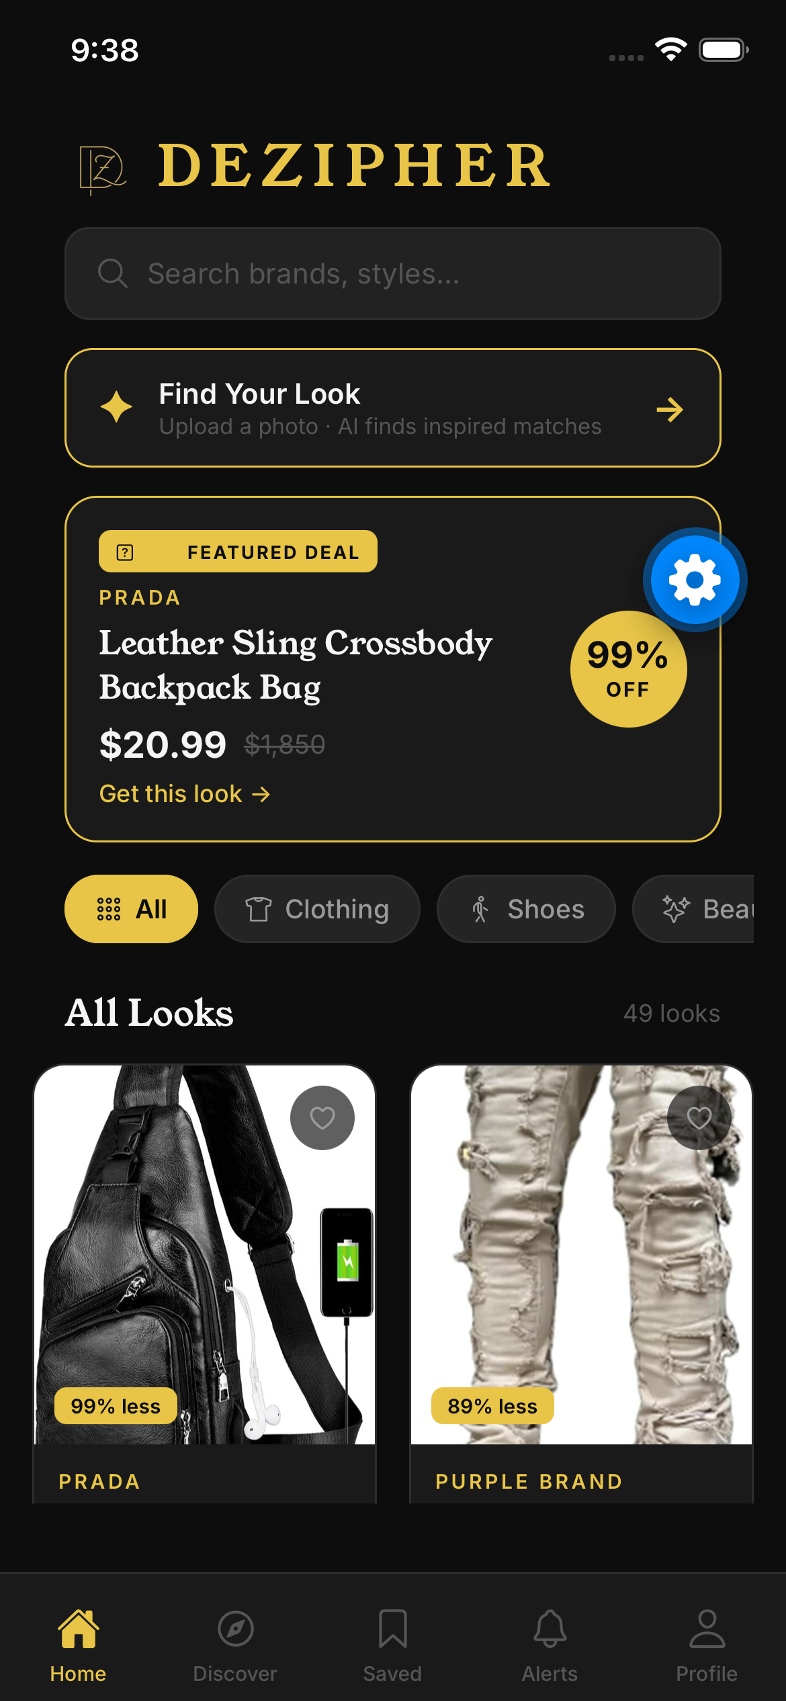Select the All category filter chip

(131, 909)
